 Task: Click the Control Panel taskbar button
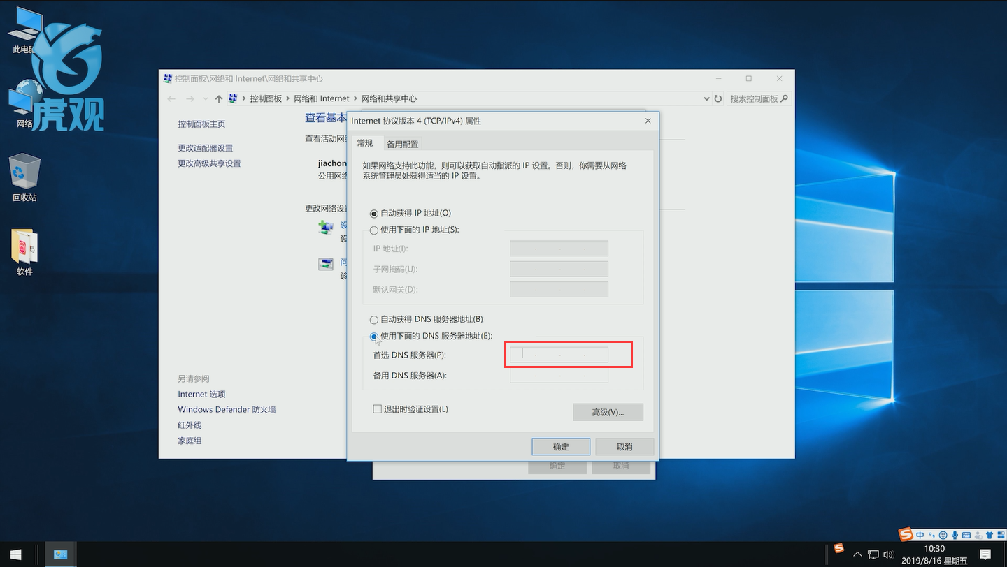point(60,554)
